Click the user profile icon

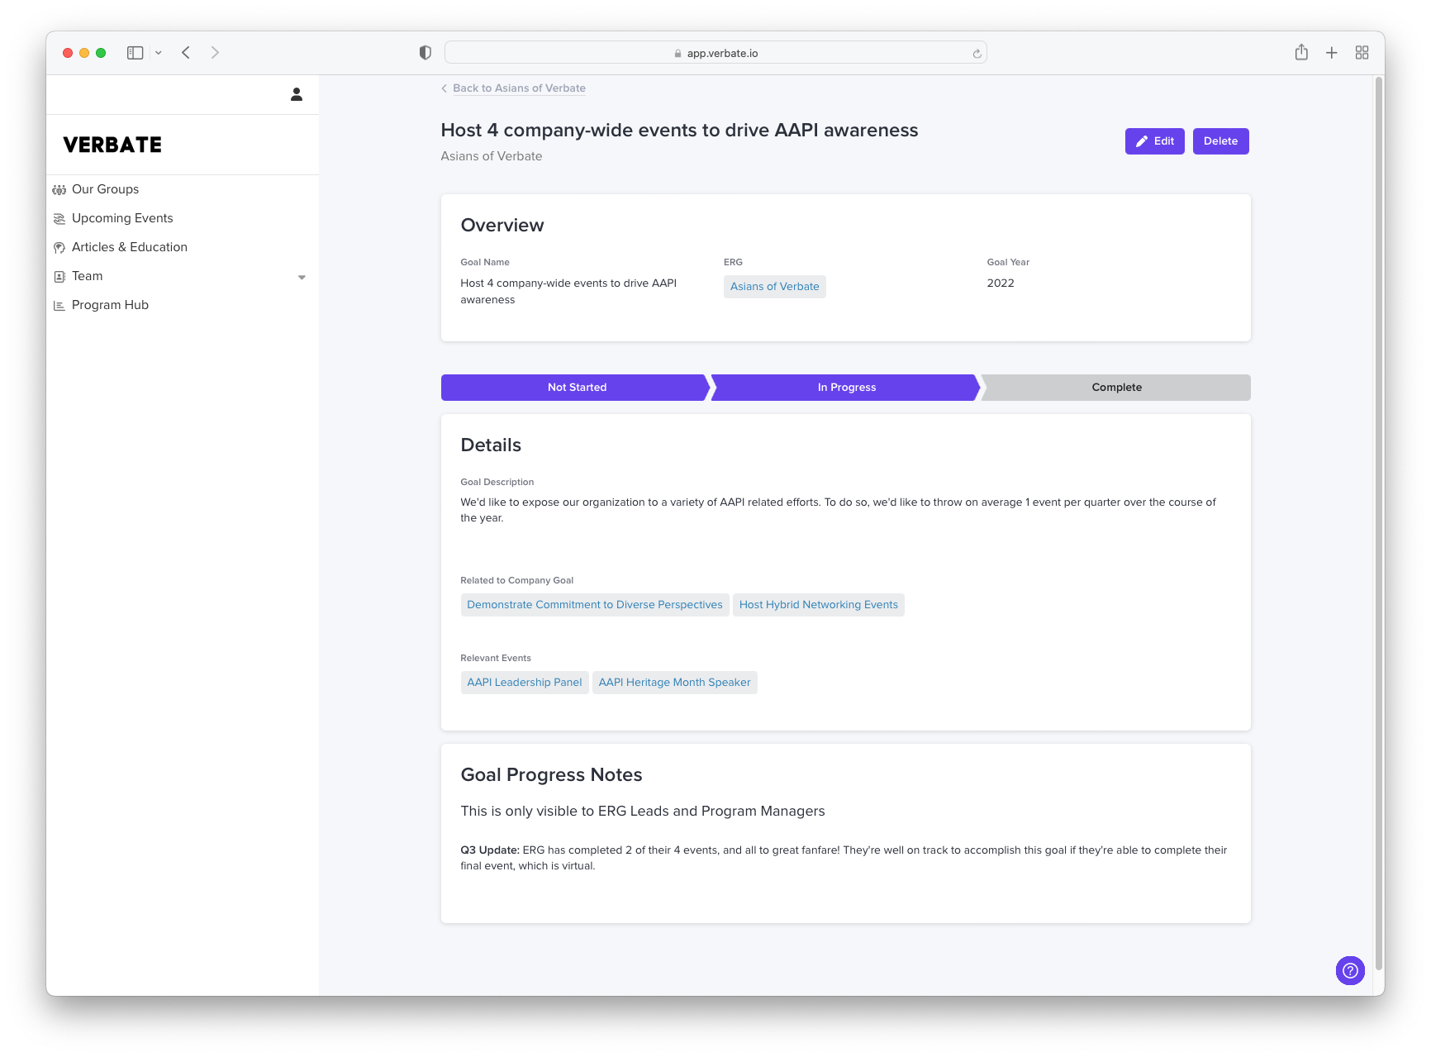(296, 94)
